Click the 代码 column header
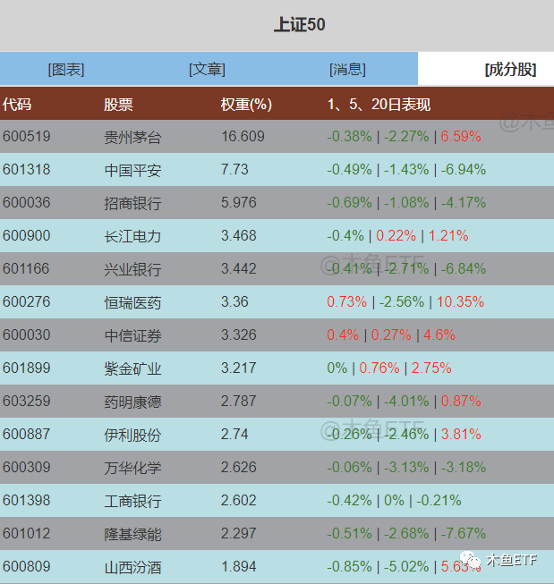554x584 pixels. pos(17,105)
